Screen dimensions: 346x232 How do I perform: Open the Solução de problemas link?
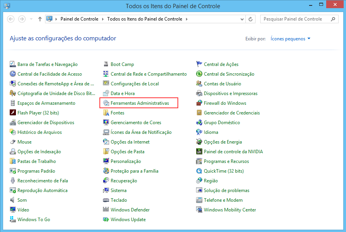click(x=226, y=190)
